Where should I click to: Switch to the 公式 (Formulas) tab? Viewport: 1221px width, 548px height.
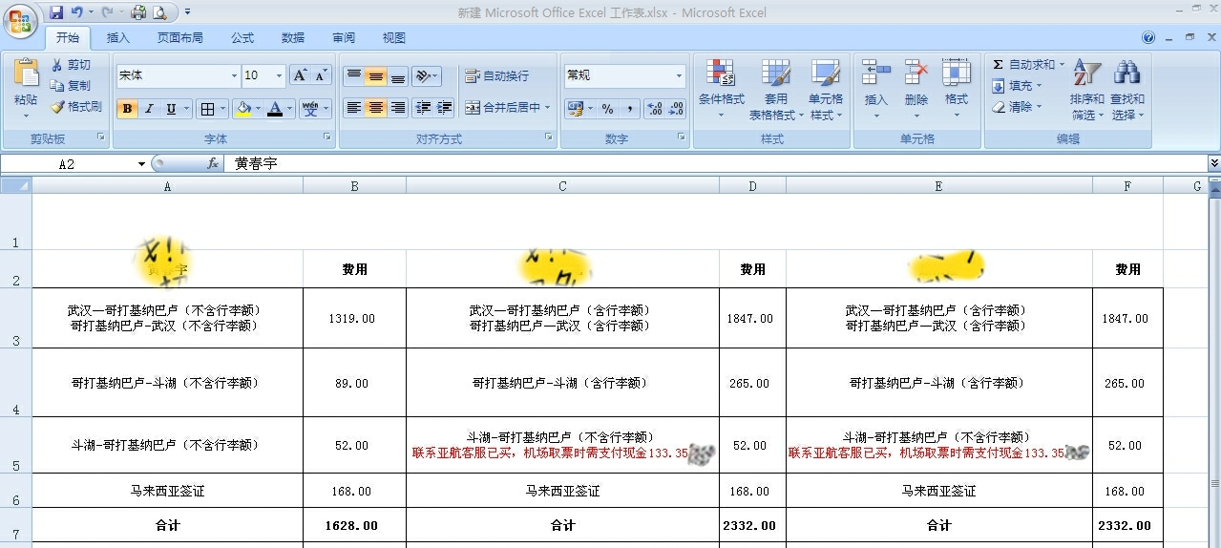pyautogui.click(x=242, y=38)
